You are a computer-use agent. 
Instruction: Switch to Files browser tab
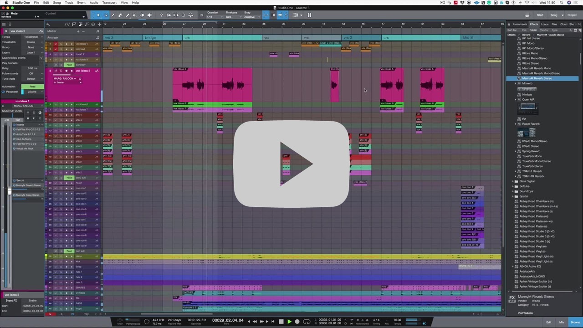tap(554, 24)
